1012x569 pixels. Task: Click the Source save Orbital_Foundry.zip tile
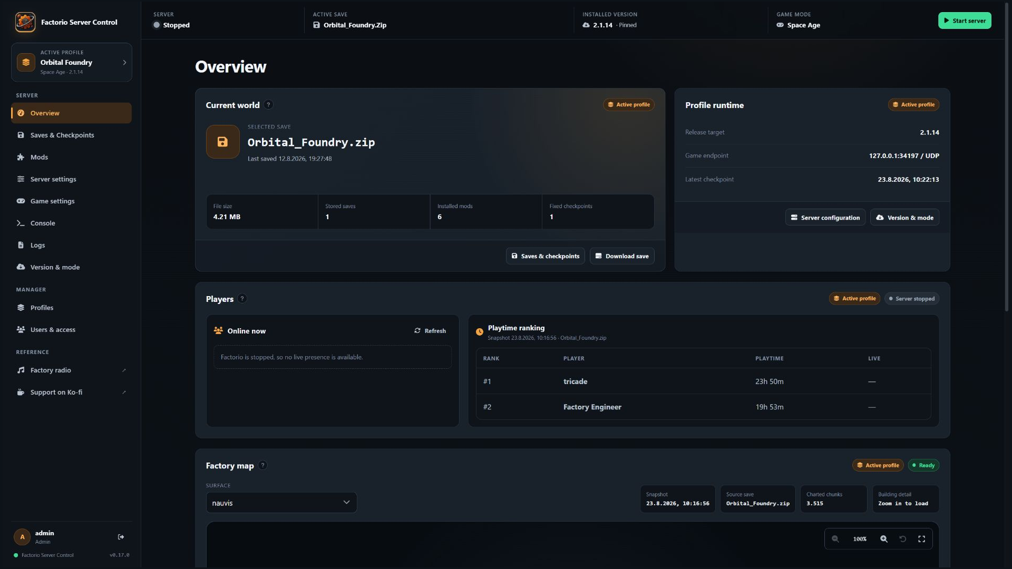[x=758, y=499]
